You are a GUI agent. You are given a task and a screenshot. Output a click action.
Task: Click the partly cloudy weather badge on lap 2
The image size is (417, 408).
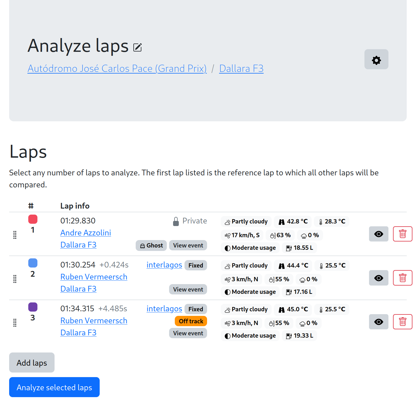click(x=246, y=265)
